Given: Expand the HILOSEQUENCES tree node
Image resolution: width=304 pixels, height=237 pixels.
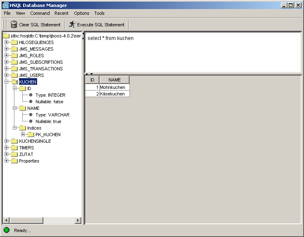Looking at the screenshot, I should click(x=7, y=42).
